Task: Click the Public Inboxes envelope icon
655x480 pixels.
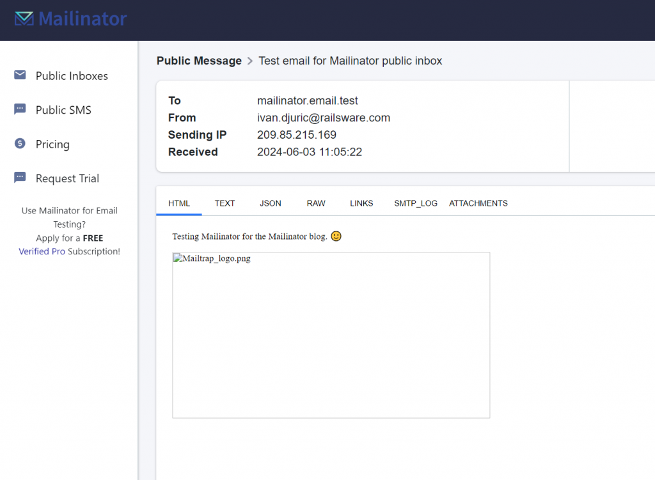Action: click(20, 74)
